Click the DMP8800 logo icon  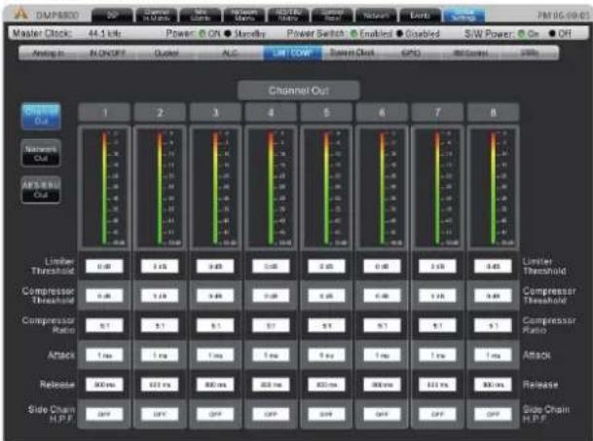(20, 14)
